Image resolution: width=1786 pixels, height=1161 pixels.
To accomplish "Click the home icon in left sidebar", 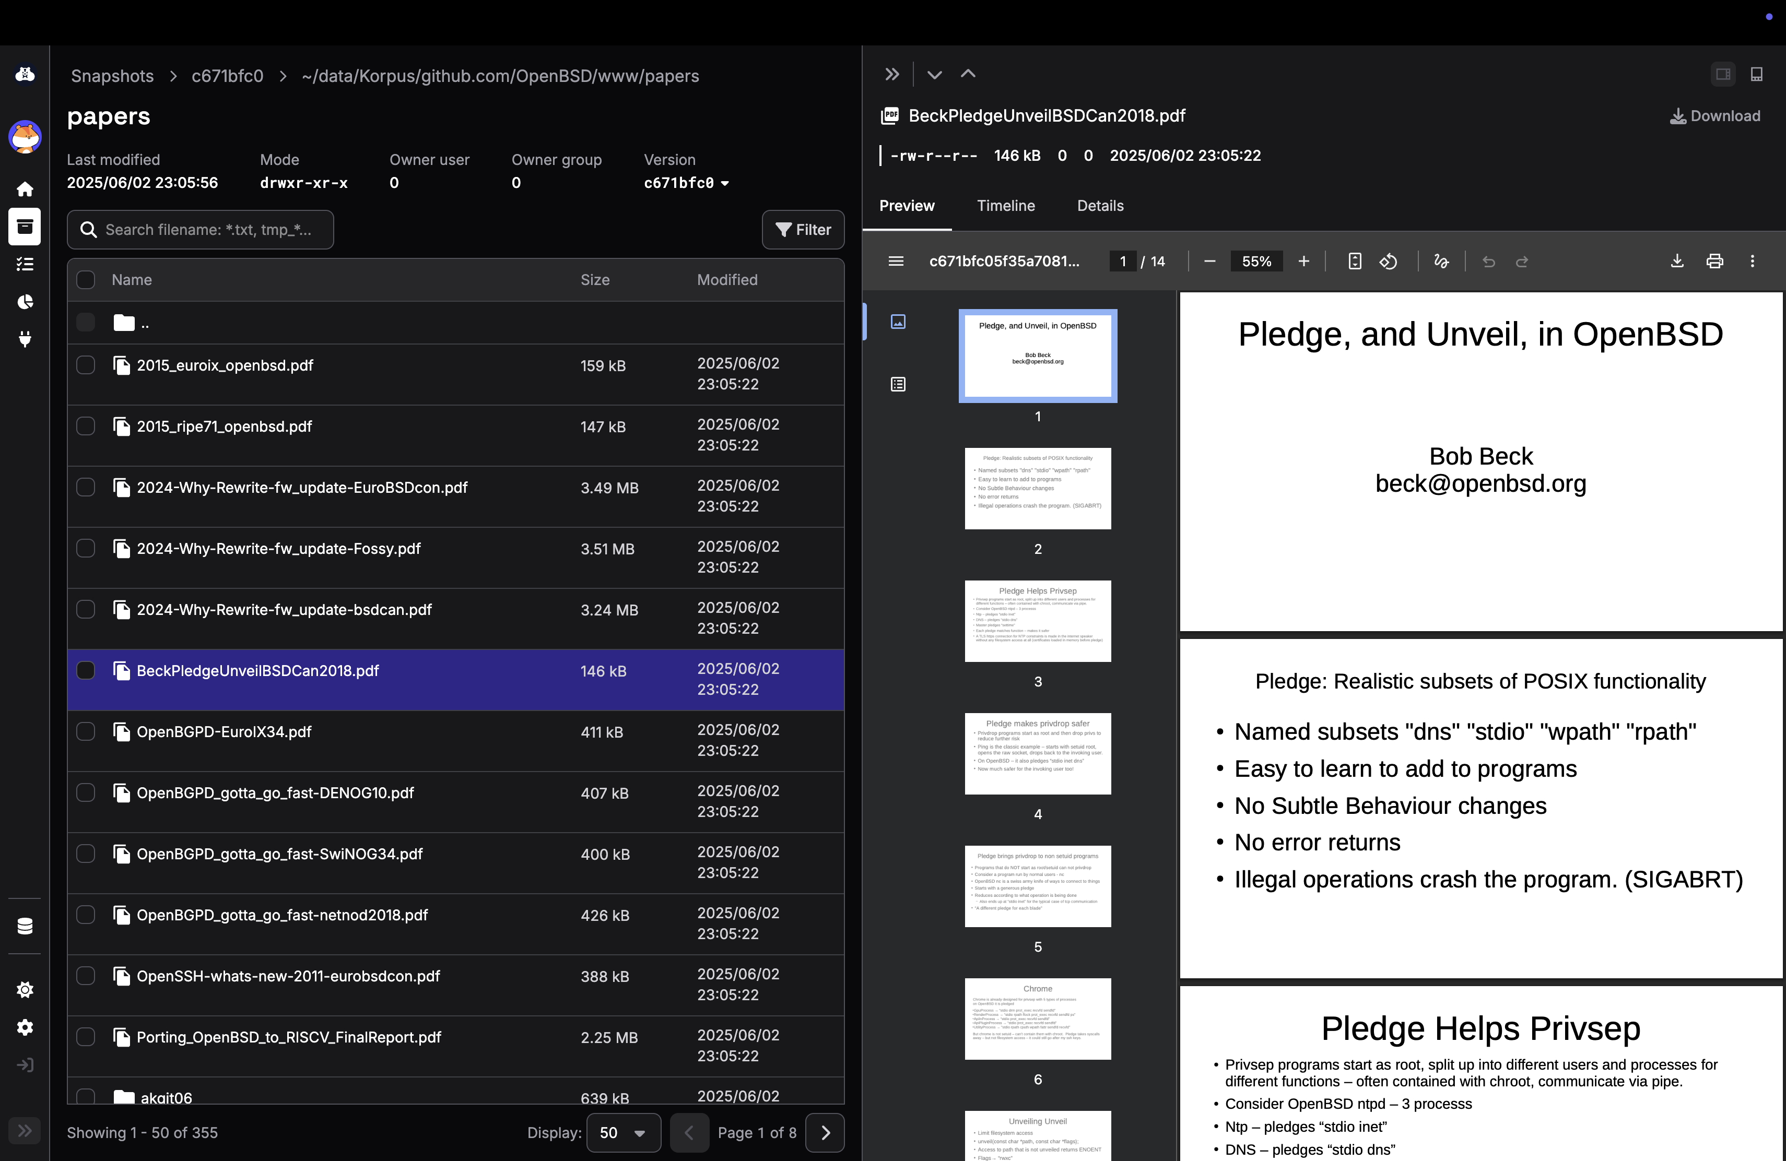I will 25,189.
